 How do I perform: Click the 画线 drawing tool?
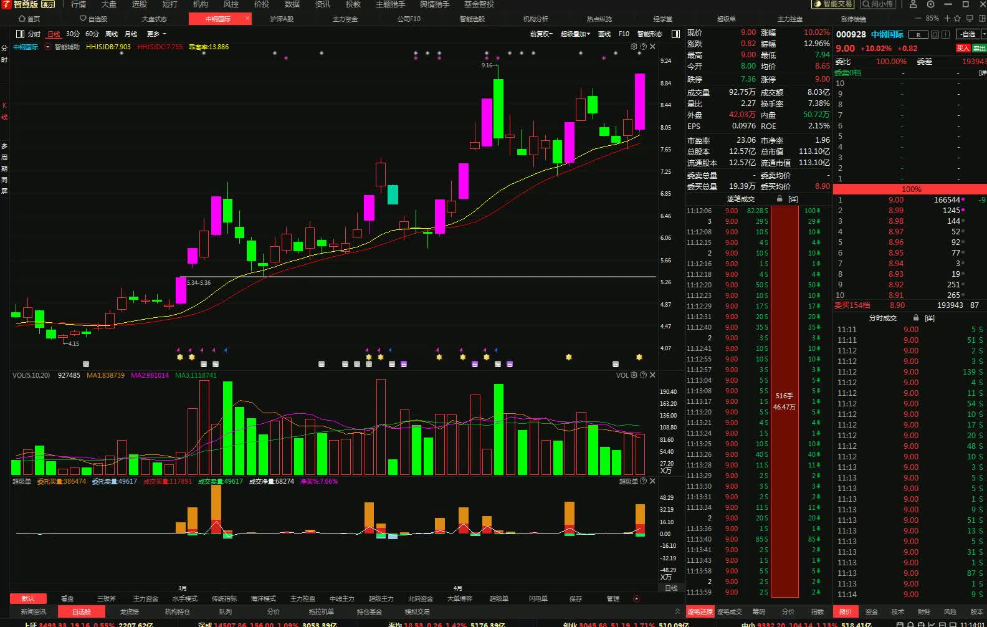pos(604,34)
